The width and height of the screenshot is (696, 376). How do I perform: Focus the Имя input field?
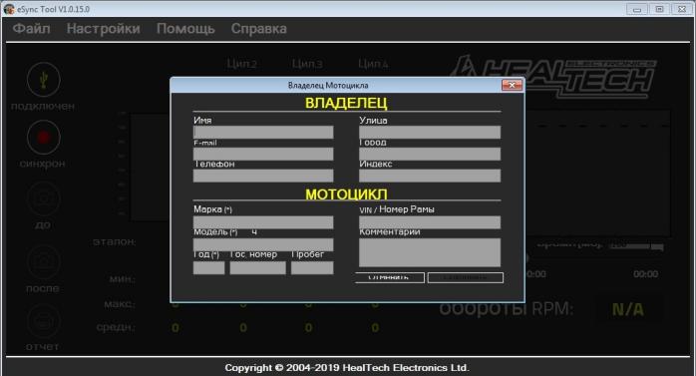tap(263, 132)
